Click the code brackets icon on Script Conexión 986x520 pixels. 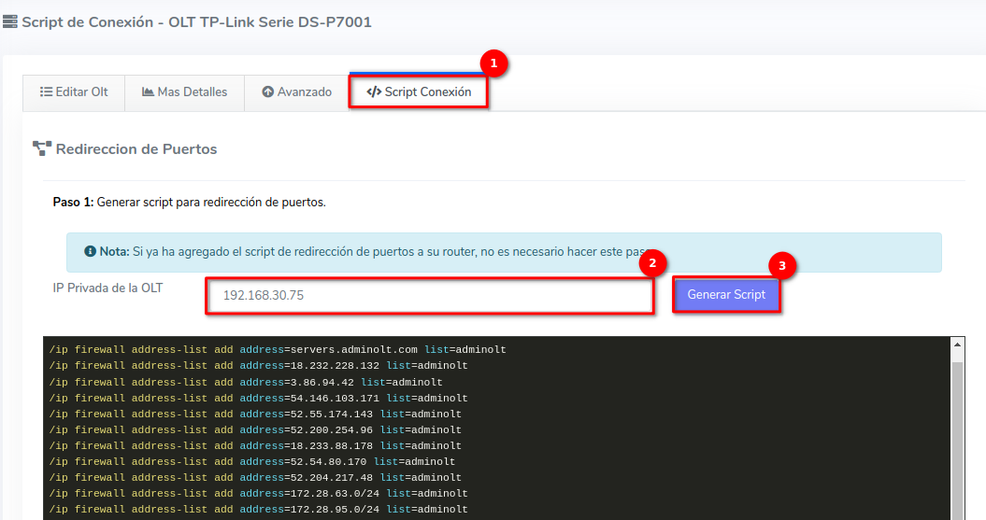click(x=374, y=92)
